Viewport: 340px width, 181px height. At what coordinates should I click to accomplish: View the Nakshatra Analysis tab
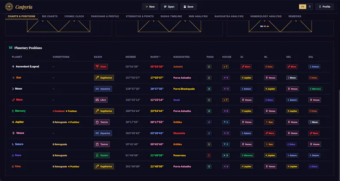[x=229, y=16]
